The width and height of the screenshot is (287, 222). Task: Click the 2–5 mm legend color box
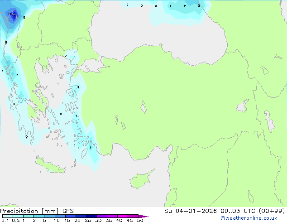(39, 216)
